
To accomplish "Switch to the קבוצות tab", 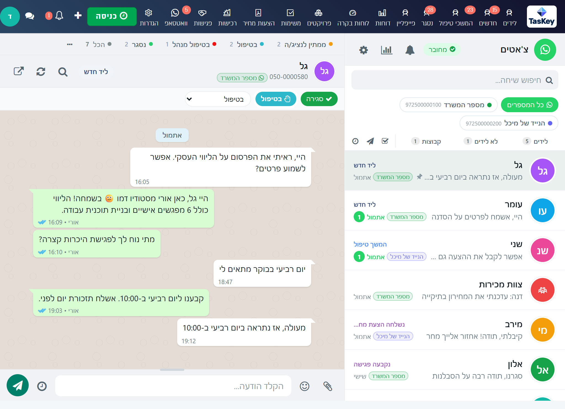I will [426, 141].
